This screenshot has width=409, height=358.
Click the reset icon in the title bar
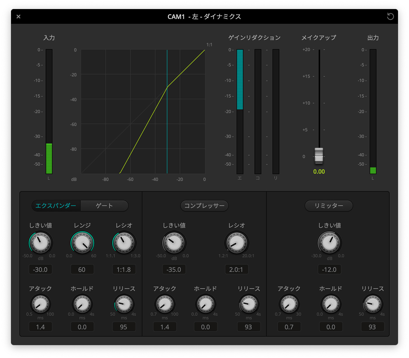click(390, 16)
